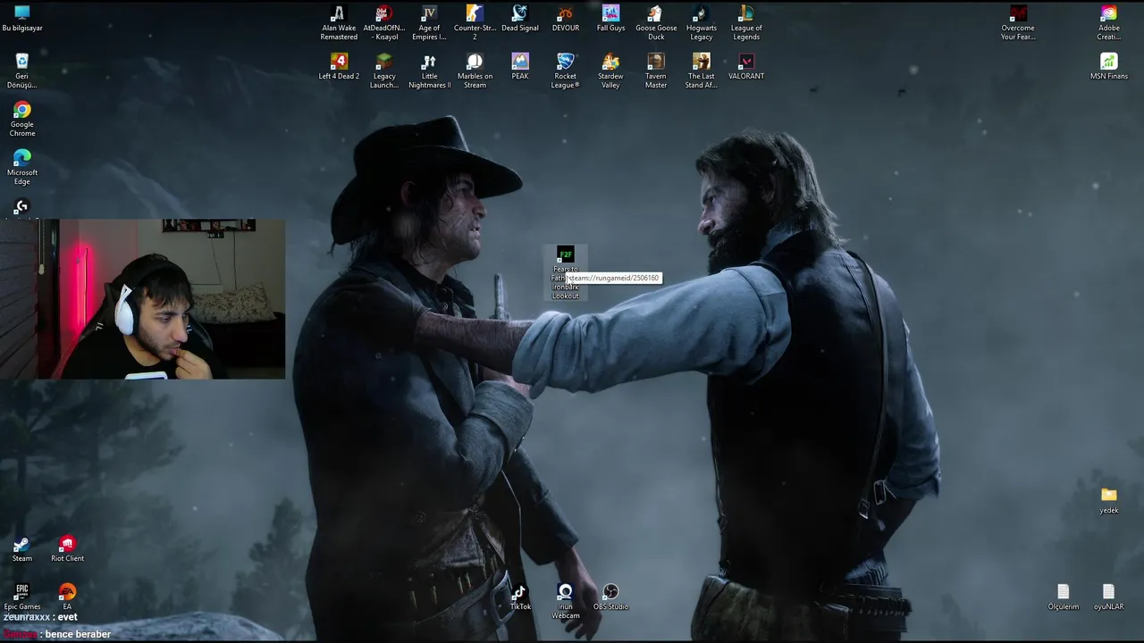This screenshot has width=1144, height=643.
Task: Select the Geri Dönüşüm recycle bin
Action: pos(22,71)
